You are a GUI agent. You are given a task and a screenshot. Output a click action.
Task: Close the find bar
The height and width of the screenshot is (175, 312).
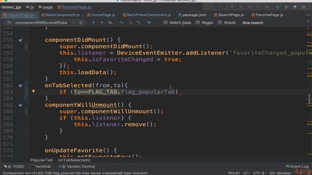tap(309, 21)
